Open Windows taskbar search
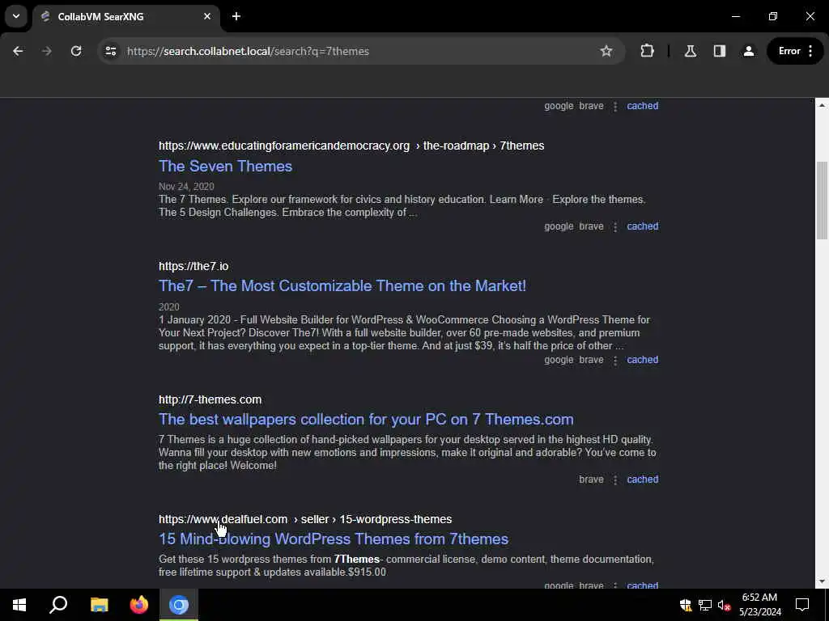This screenshot has width=829, height=621. tap(58, 605)
